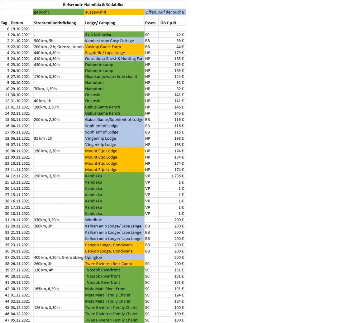This screenshot has height=323, width=344.
Task: Select the 'Tag' column header
Action: (x=4, y=23)
